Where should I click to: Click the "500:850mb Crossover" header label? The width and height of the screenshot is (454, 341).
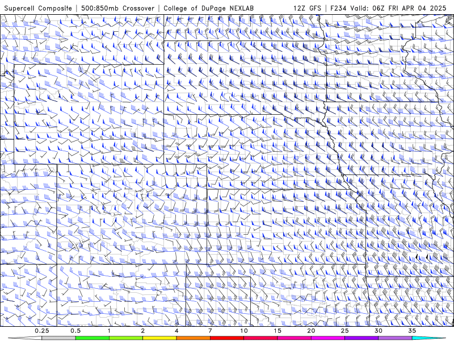(118, 8)
